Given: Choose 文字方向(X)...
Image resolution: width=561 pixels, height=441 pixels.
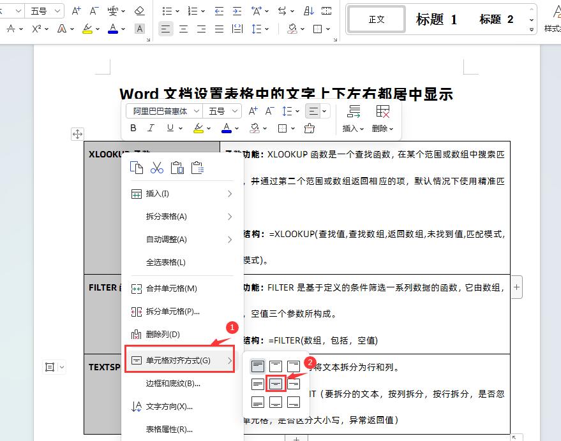Looking at the screenshot, I should pyautogui.click(x=182, y=407).
